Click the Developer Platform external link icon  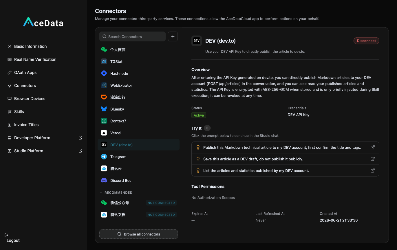point(81,138)
